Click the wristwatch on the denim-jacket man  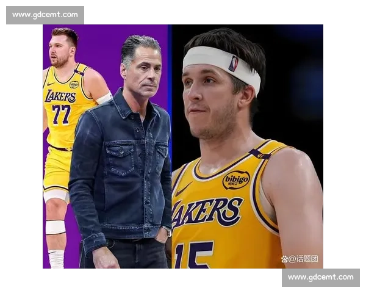pos(167,231)
